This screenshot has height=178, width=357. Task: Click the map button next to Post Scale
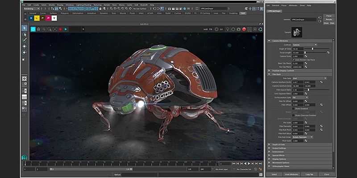306,141
